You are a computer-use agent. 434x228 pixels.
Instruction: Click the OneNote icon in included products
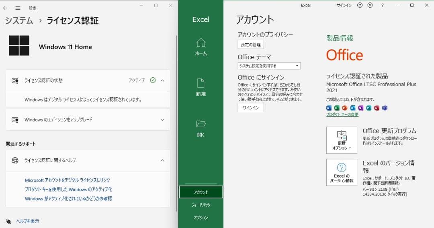[360, 108]
